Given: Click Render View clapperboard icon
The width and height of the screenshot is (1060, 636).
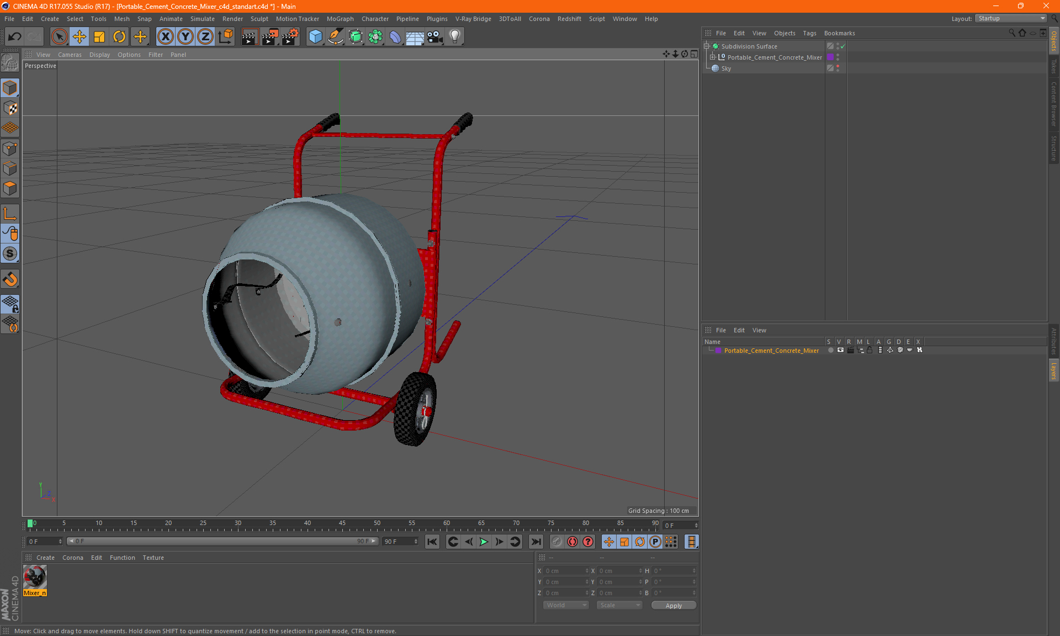Looking at the screenshot, I should point(250,36).
